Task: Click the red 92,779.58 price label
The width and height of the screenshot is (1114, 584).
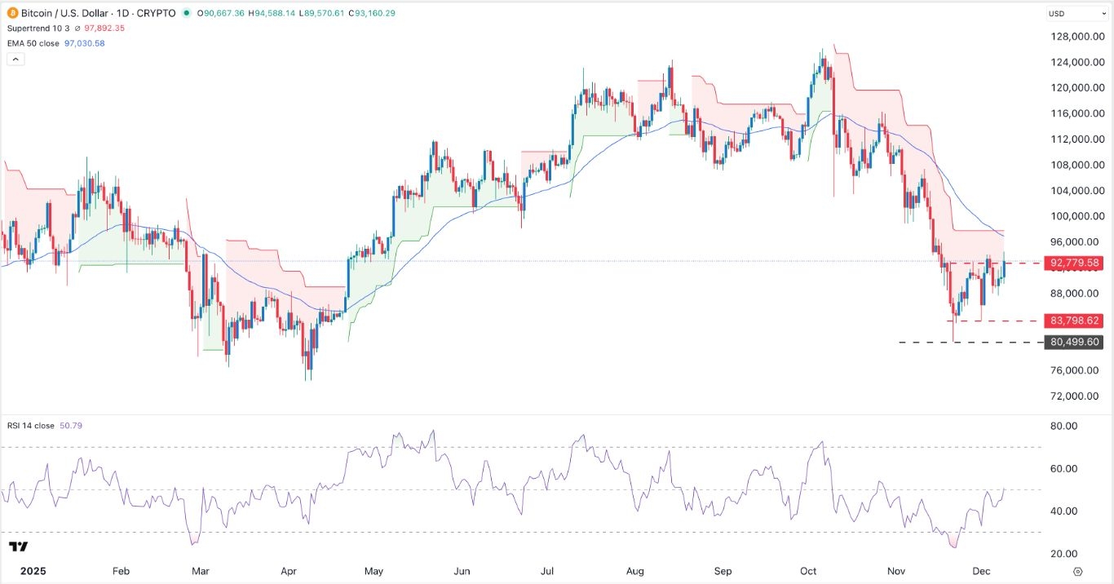Action: tap(1074, 263)
